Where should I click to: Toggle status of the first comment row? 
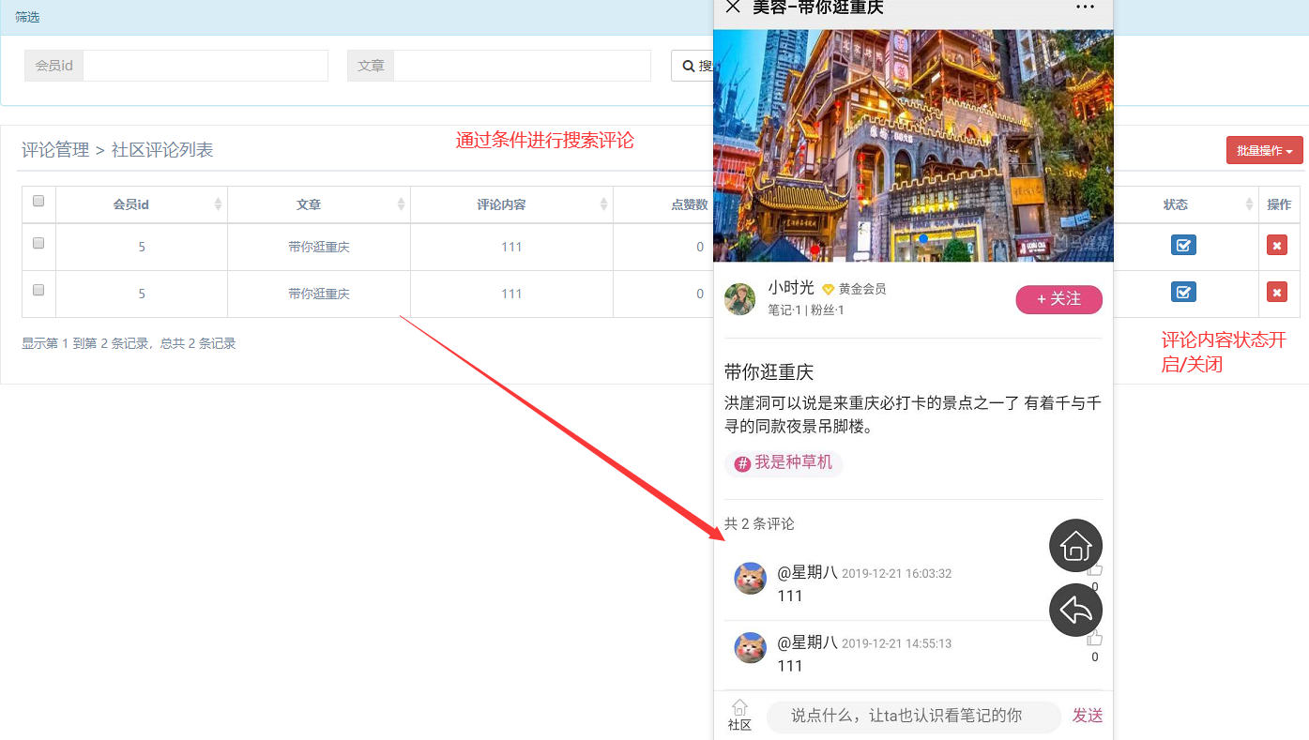pyautogui.click(x=1183, y=246)
